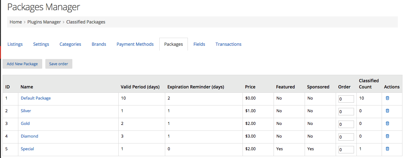Viewport: 404px width, 158px height.
Task: Delete the Special package with trash icon
Action: click(387, 149)
